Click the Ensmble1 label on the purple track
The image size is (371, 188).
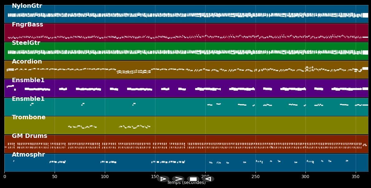(28, 80)
